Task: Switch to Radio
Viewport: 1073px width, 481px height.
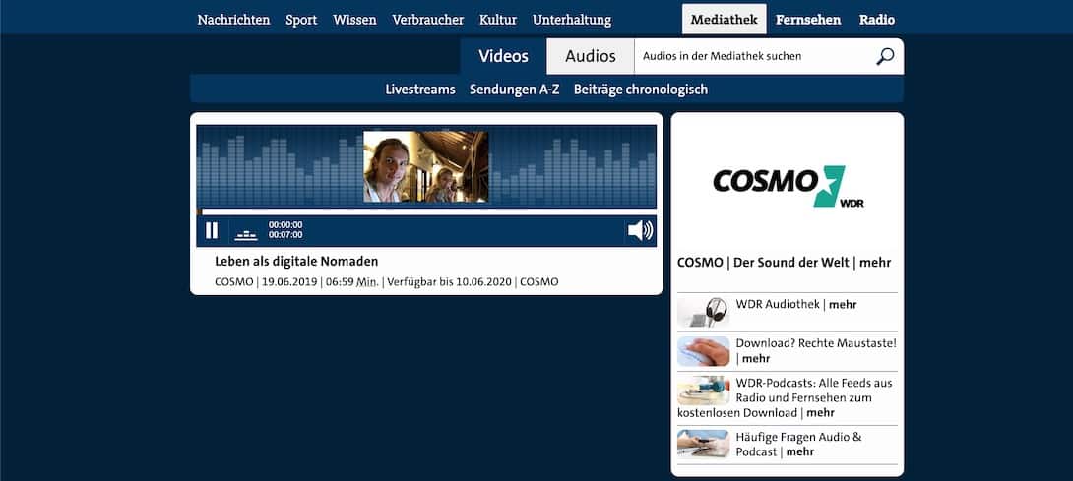Action: click(x=876, y=20)
